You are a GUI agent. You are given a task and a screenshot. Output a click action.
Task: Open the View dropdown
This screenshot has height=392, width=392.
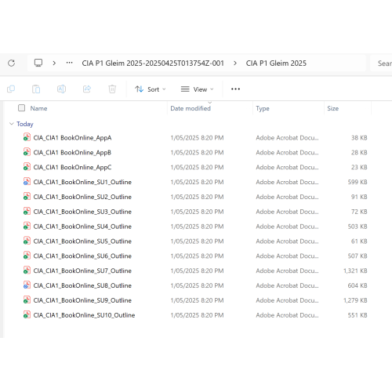click(197, 89)
